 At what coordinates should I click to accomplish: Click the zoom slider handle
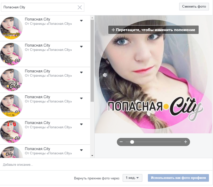pyautogui.click(x=132, y=142)
